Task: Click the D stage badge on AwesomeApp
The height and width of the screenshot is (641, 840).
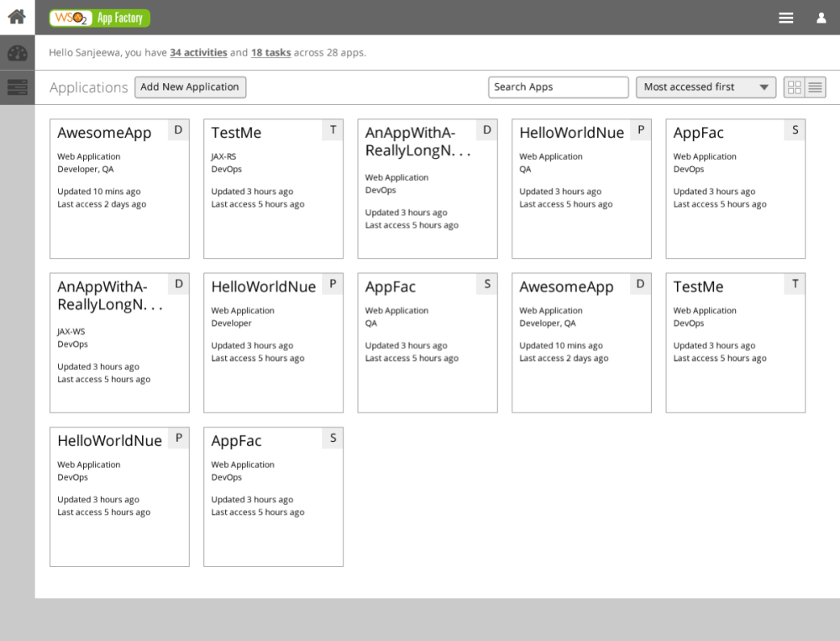Action: pos(178,129)
